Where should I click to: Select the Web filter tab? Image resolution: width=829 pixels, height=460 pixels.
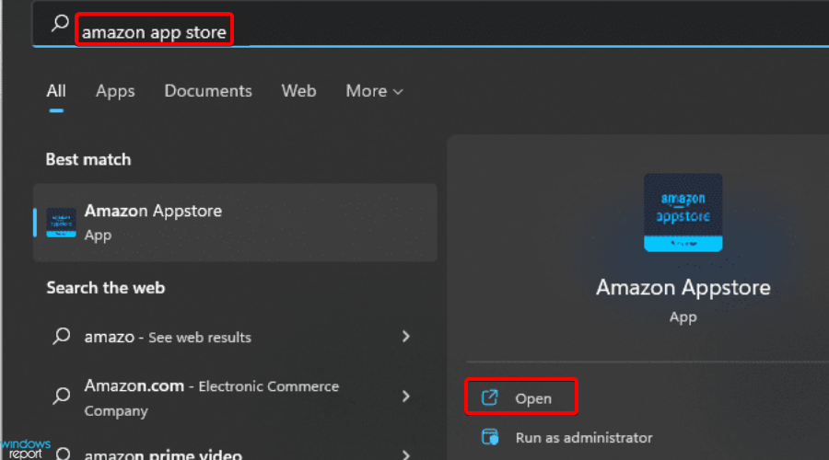click(x=298, y=91)
